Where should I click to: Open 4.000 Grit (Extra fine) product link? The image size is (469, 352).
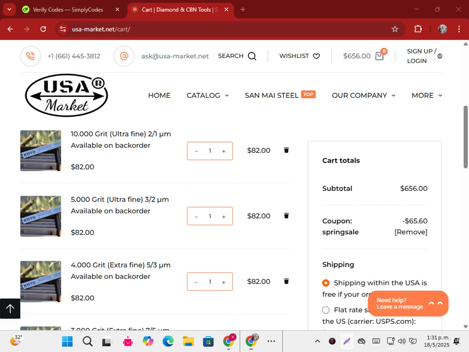[x=120, y=265]
